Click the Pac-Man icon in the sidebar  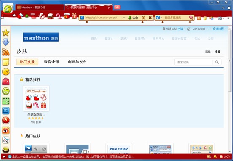(6, 71)
